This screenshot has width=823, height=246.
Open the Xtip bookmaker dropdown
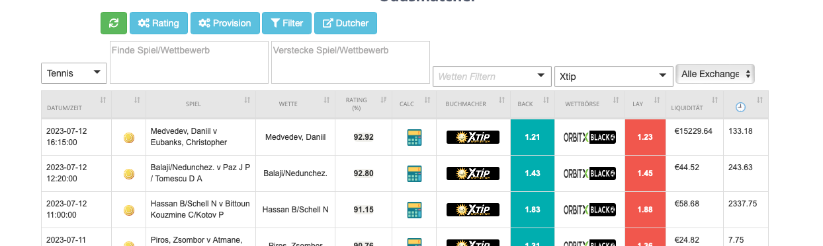coord(614,77)
